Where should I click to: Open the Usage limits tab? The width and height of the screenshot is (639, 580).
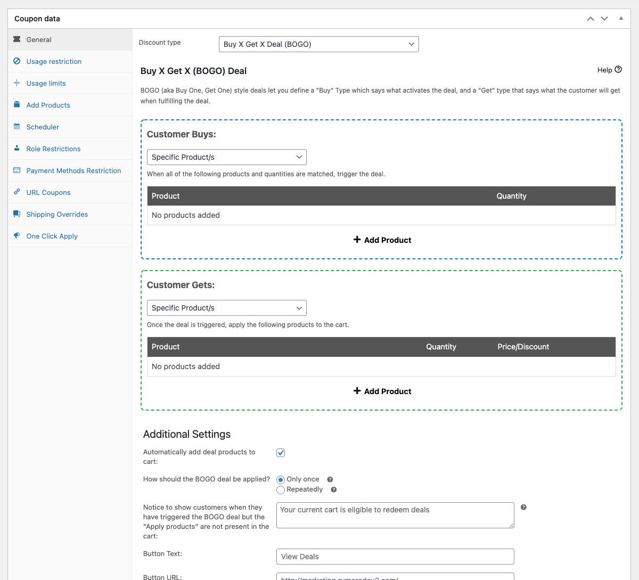[70, 83]
